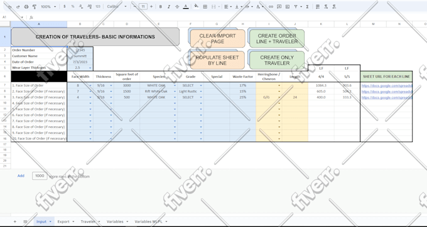This screenshot has width=427, height=227.
Task: Open Face Width dropdown showing 8
Action: pos(90,85)
